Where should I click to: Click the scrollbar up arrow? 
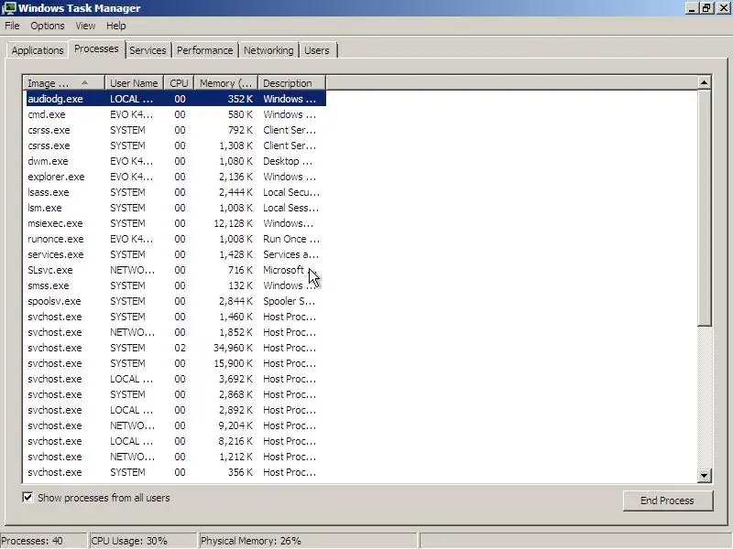(x=704, y=83)
